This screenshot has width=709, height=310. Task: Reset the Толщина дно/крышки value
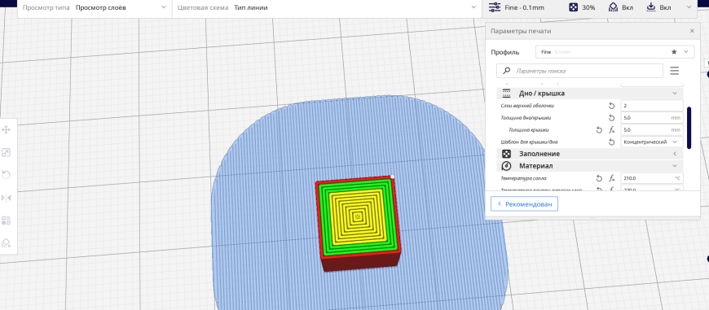(x=611, y=118)
